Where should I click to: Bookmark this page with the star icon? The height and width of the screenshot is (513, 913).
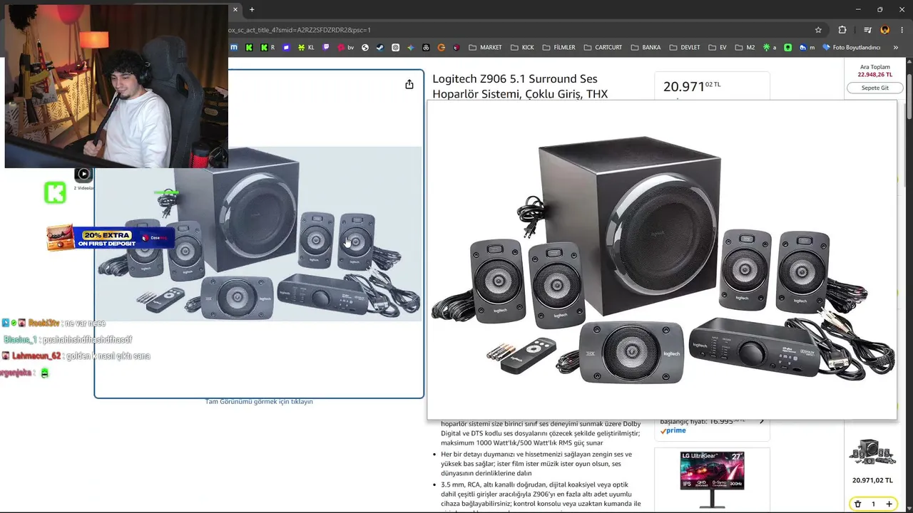coord(818,30)
